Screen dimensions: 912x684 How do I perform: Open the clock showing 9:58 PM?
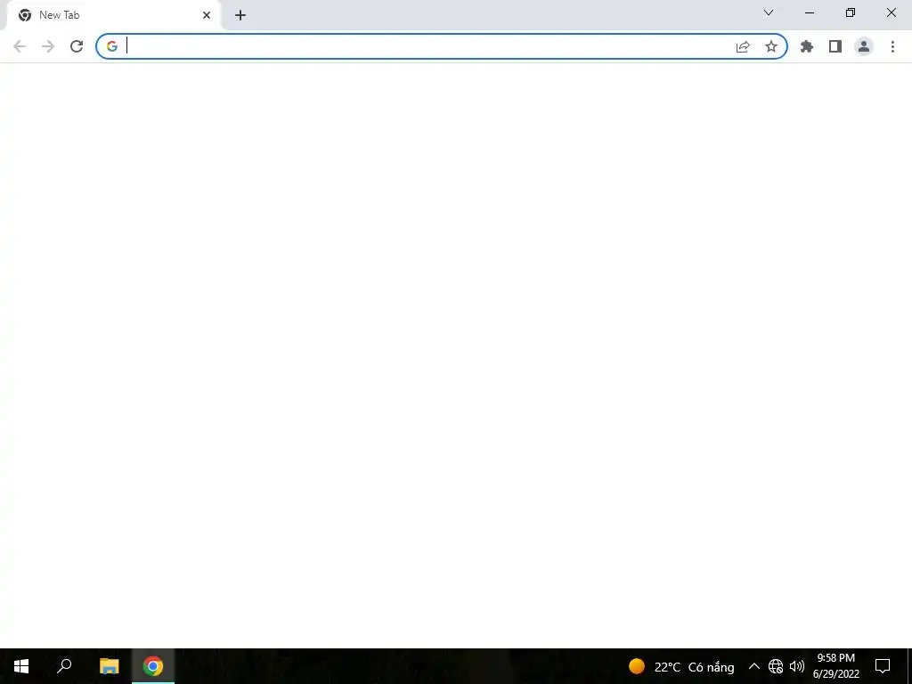(x=835, y=666)
